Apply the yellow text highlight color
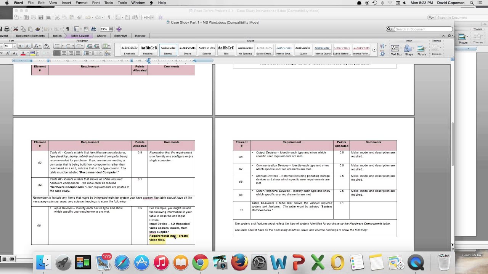Screen dimensions: 488x274 (33, 53)
